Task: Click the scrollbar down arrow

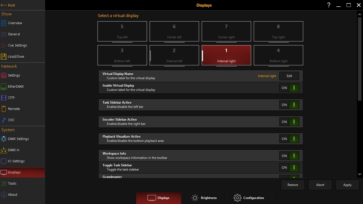Action: tap(360, 175)
